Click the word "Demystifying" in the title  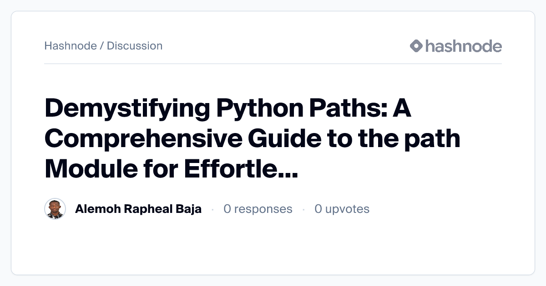(x=127, y=109)
